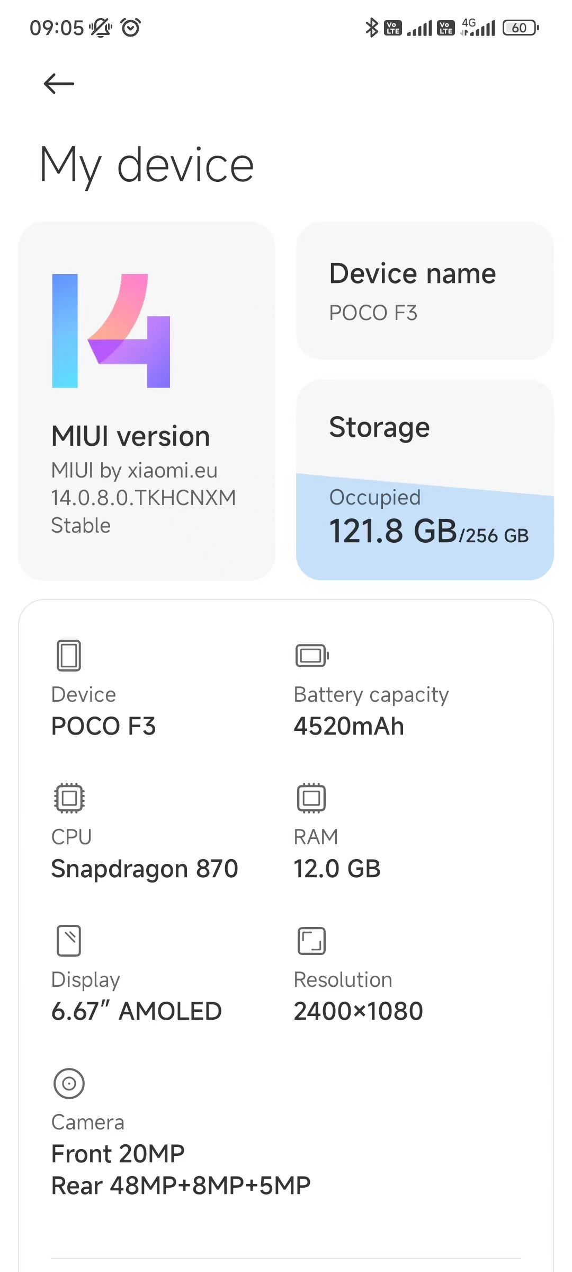572x1272 pixels.
Task: Tap the Camera lens icon
Action: coord(69,1083)
